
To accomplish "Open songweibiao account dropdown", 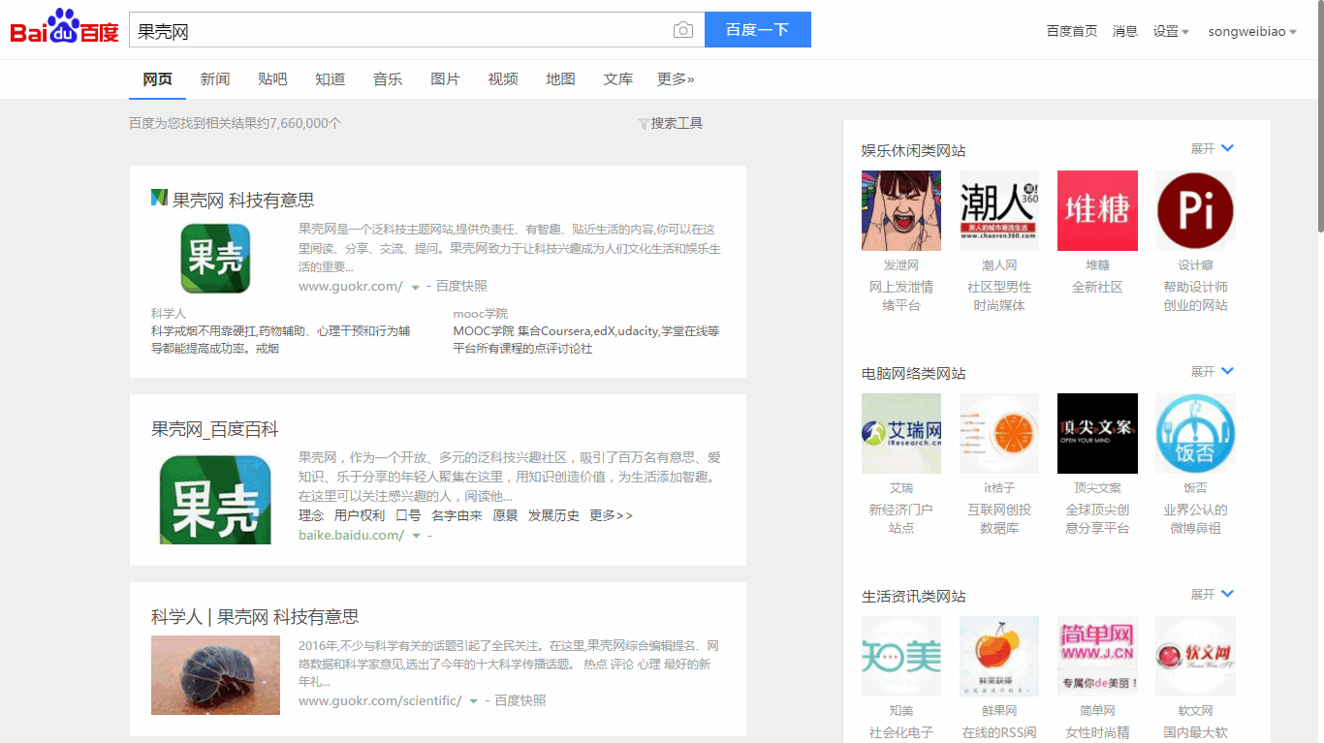I will (x=1252, y=31).
